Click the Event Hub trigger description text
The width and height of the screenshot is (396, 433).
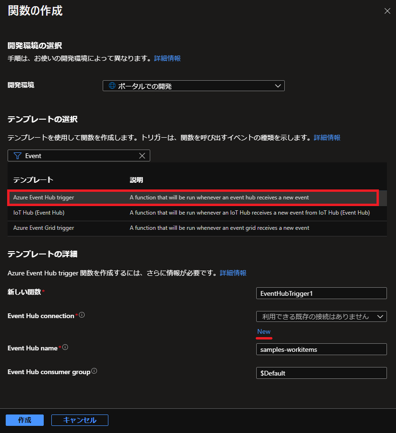pos(219,198)
